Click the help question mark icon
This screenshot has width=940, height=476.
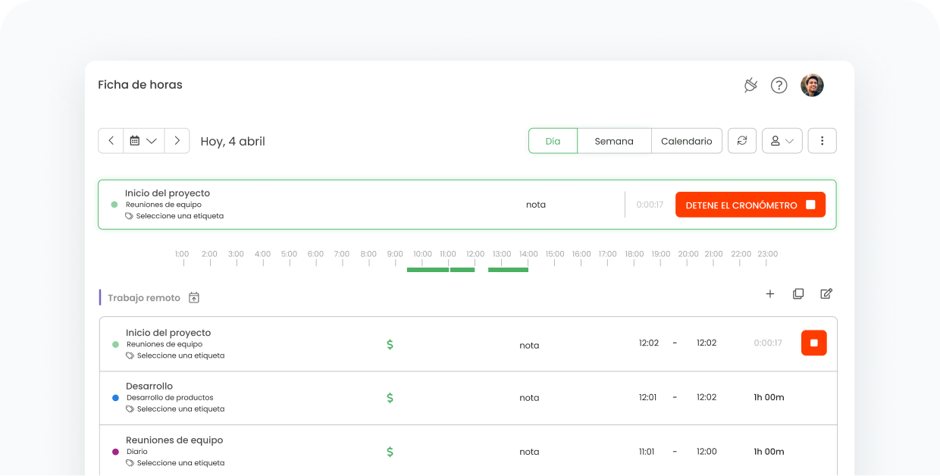(779, 85)
